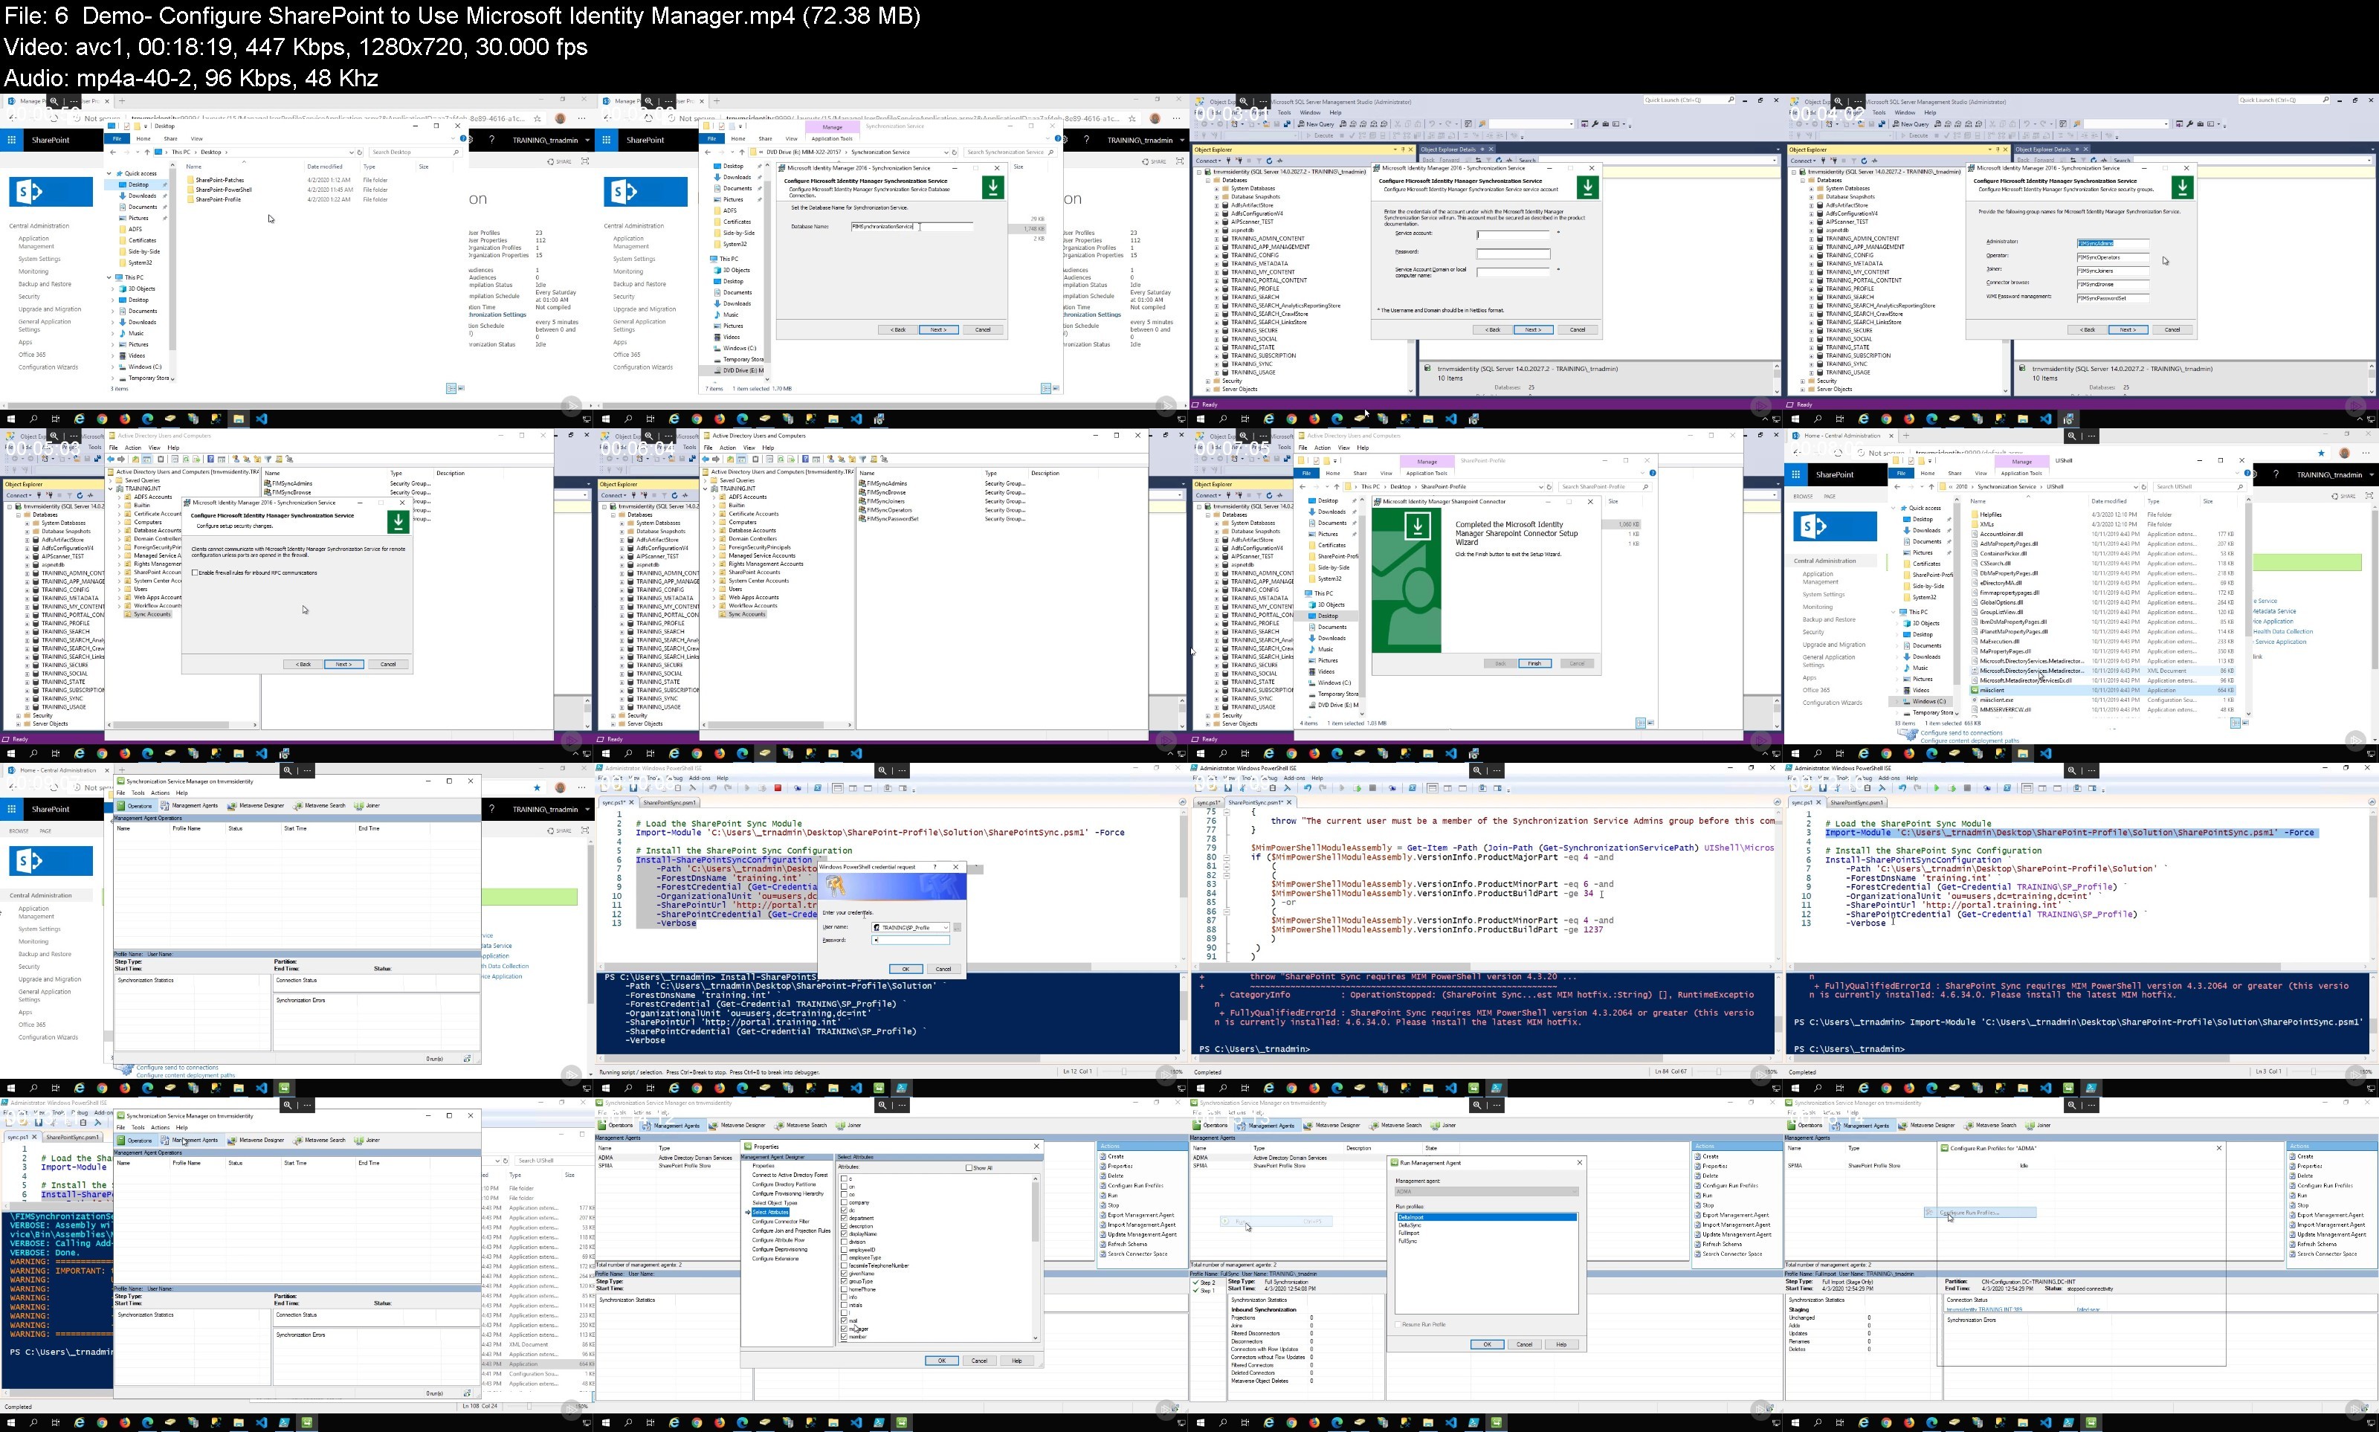This screenshot has width=2379, height=1432.
Task: Open Select Attributes in Management Agent Designer
Action: pos(771,1212)
